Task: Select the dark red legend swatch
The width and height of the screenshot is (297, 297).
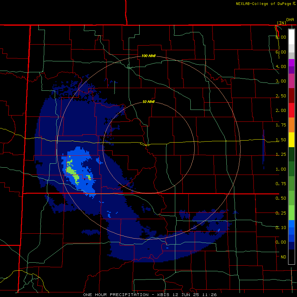Action: (291, 96)
